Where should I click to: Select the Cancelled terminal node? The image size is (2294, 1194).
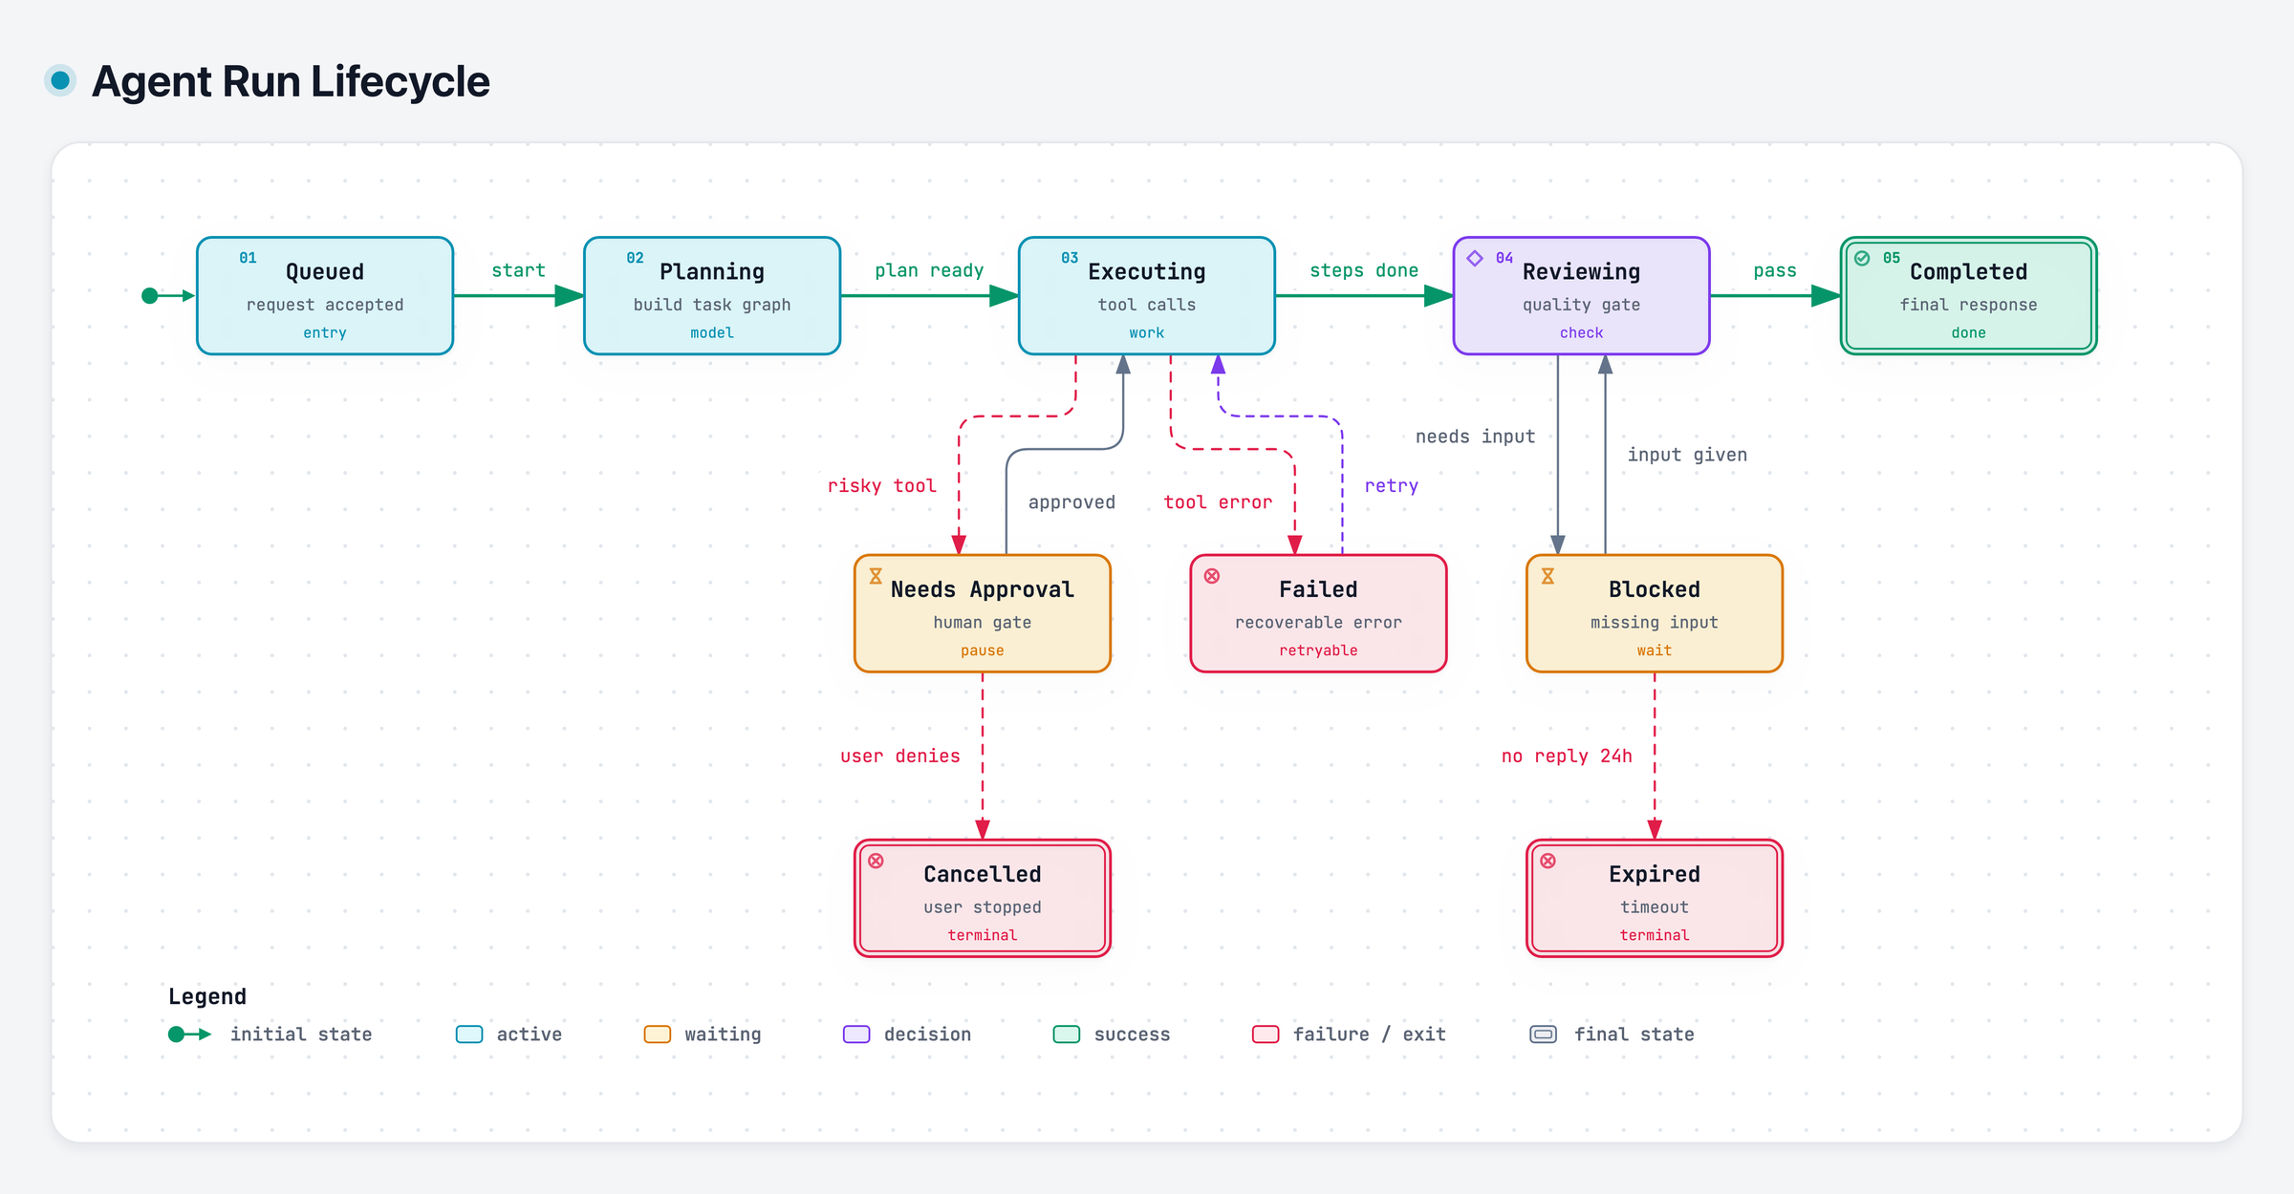(x=983, y=898)
